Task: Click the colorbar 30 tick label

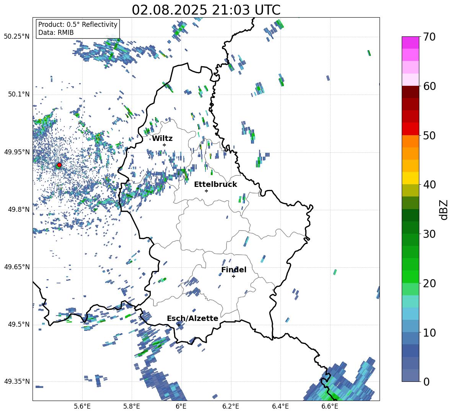Action: 429,234
